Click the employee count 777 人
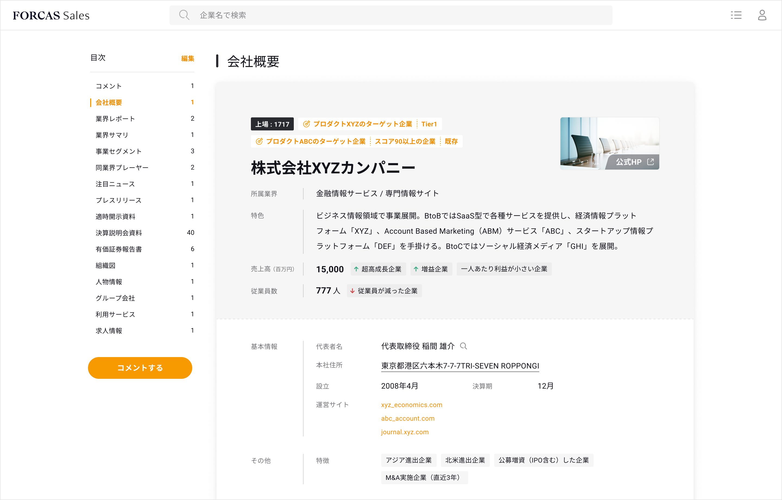This screenshot has height=500, width=782. [x=328, y=291]
